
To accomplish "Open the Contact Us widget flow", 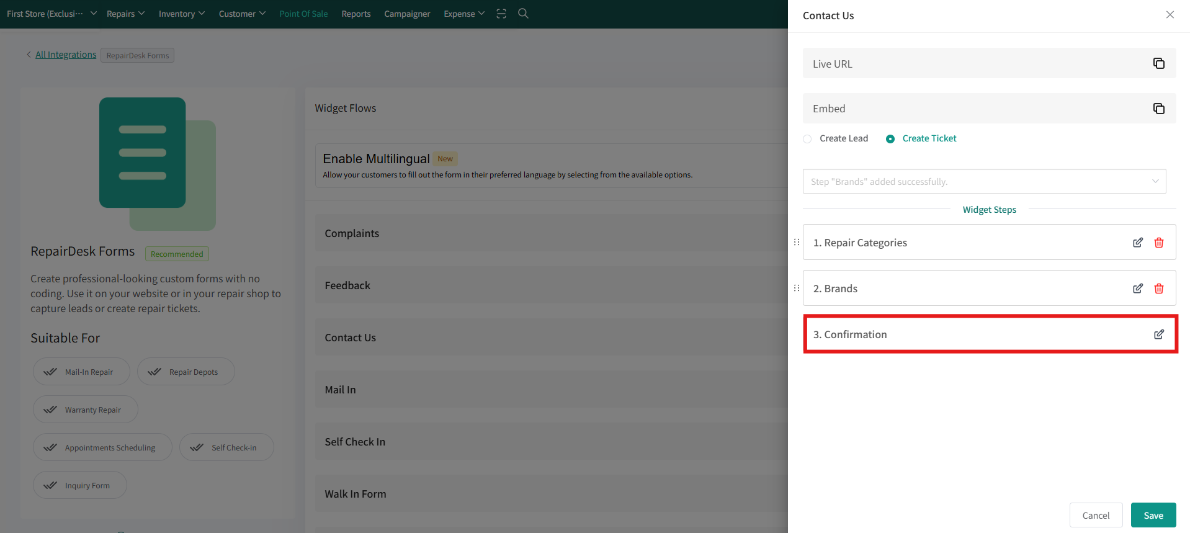I will pyautogui.click(x=551, y=338).
